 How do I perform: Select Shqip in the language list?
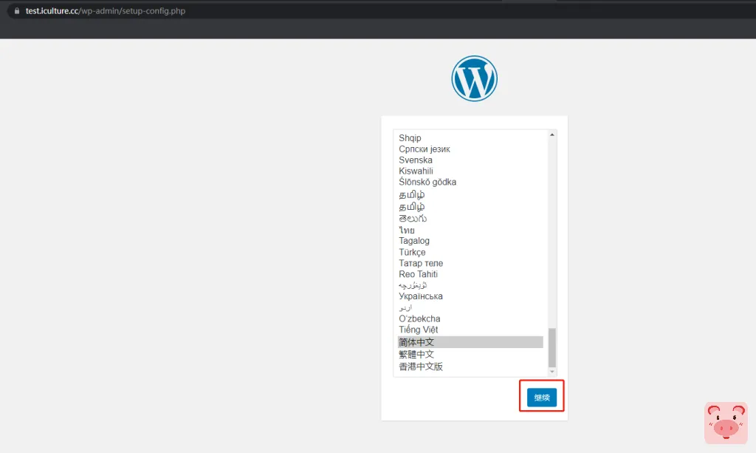470,138
